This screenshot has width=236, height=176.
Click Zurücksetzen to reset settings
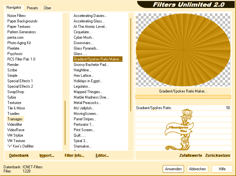pos(218,156)
